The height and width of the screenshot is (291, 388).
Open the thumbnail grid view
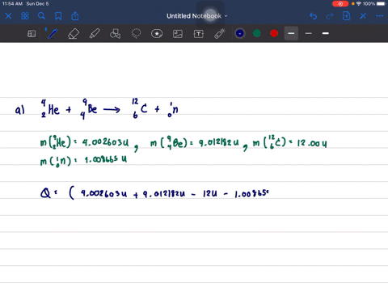tap(25, 16)
